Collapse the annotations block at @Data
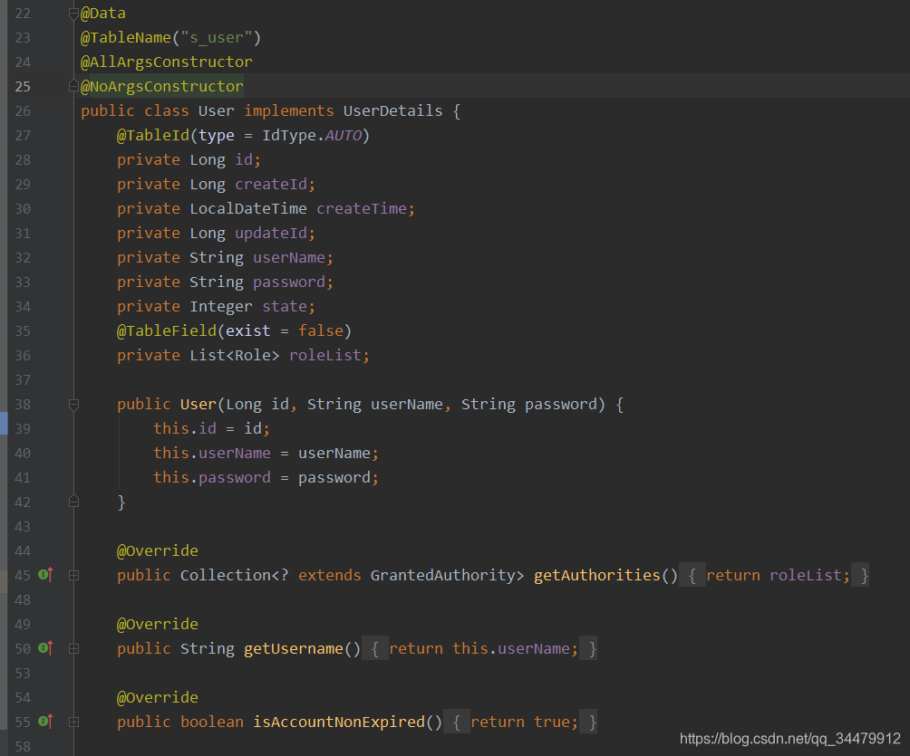The image size is (910, 756). point(73,14)
